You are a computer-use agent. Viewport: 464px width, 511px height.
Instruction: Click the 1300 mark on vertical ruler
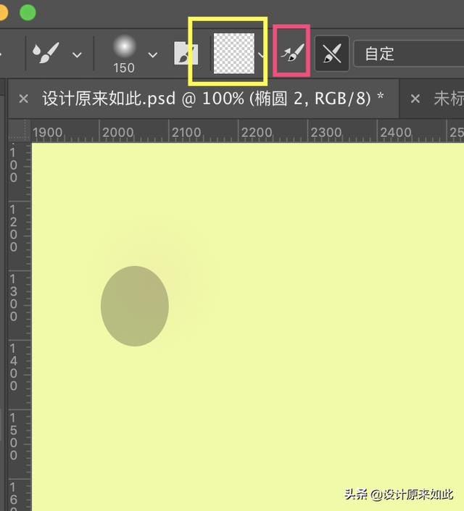13,298
